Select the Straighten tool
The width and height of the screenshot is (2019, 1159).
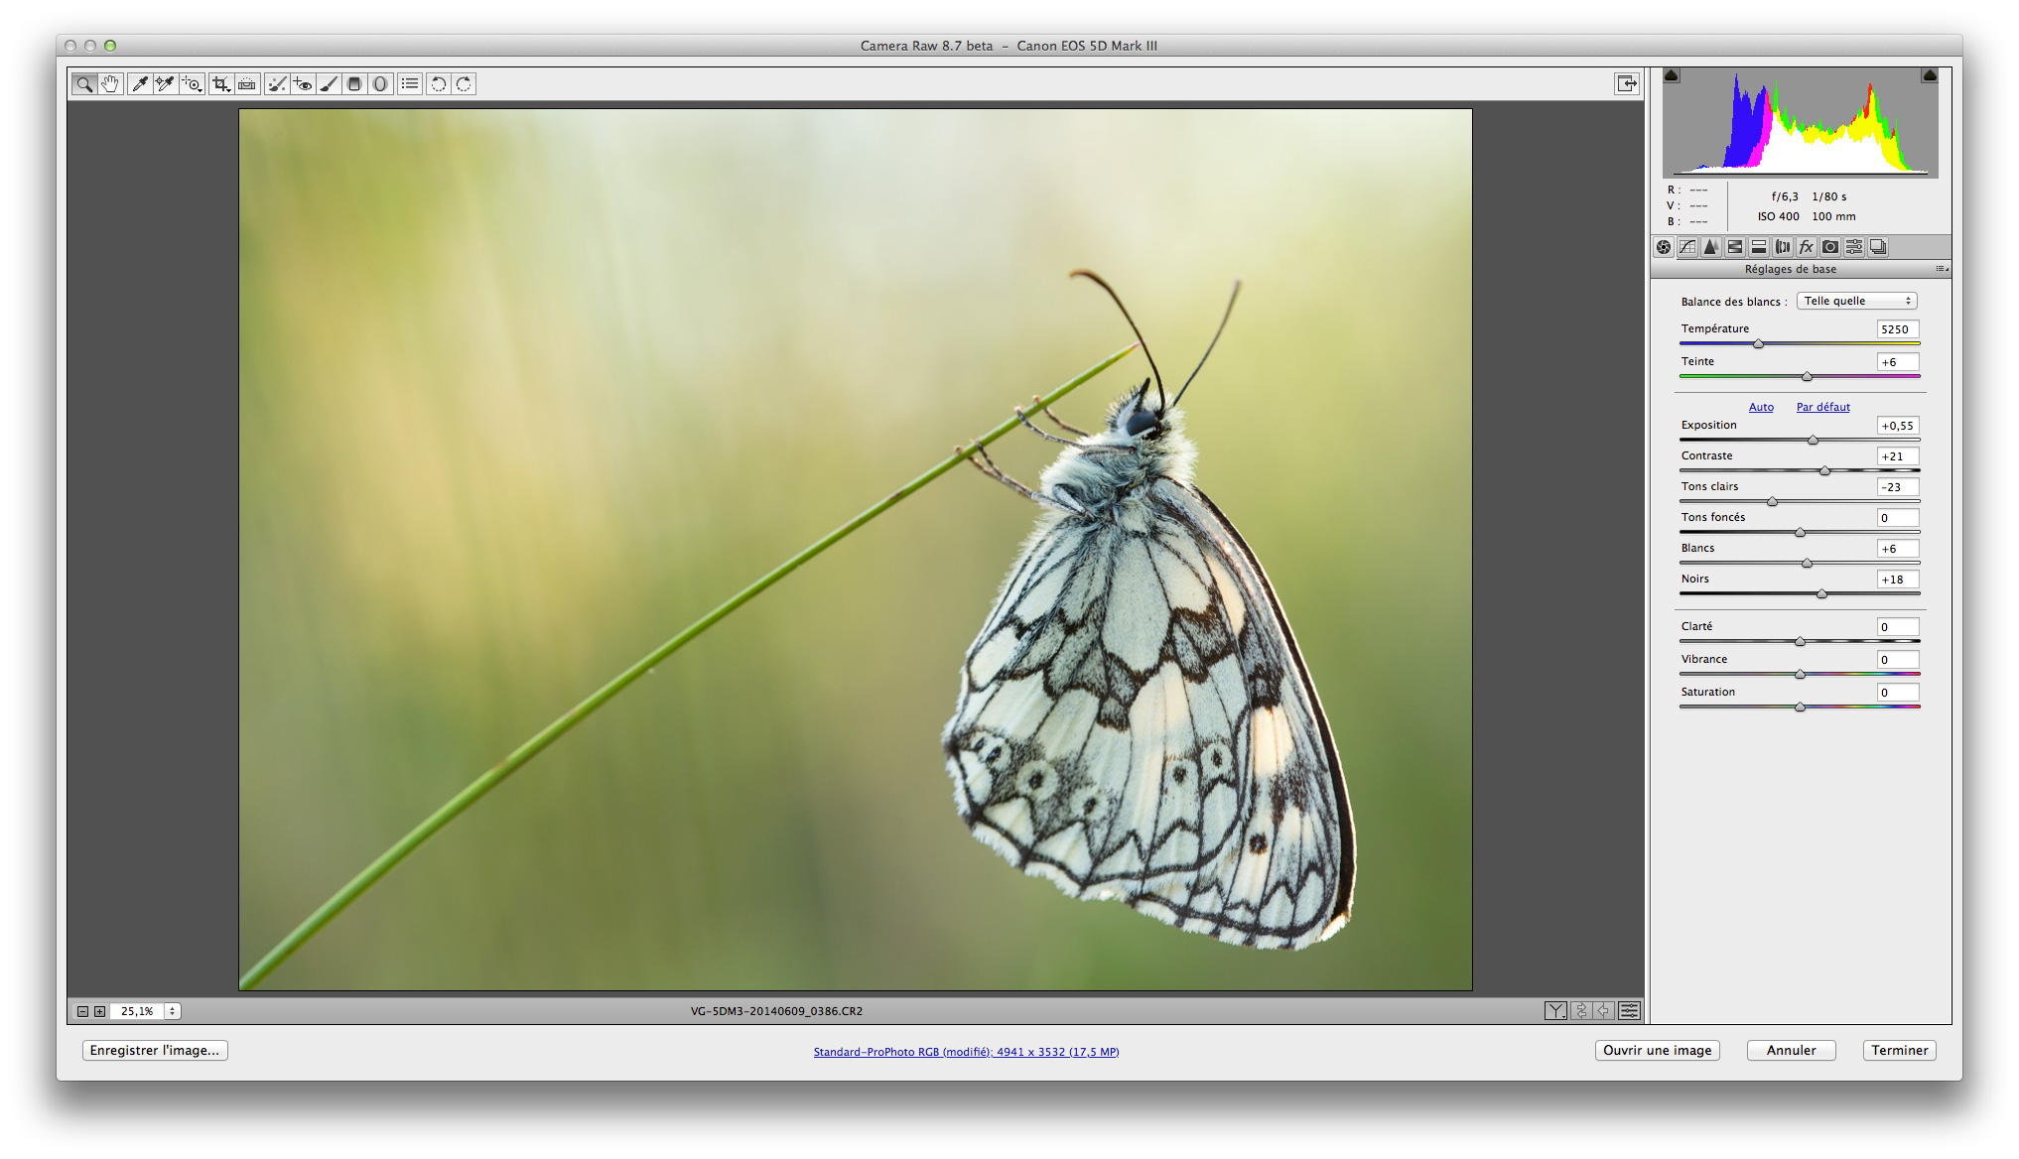click(247, 84)
